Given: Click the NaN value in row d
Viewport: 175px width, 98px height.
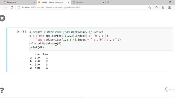Looking at the screenshot, I should (37, 68).
